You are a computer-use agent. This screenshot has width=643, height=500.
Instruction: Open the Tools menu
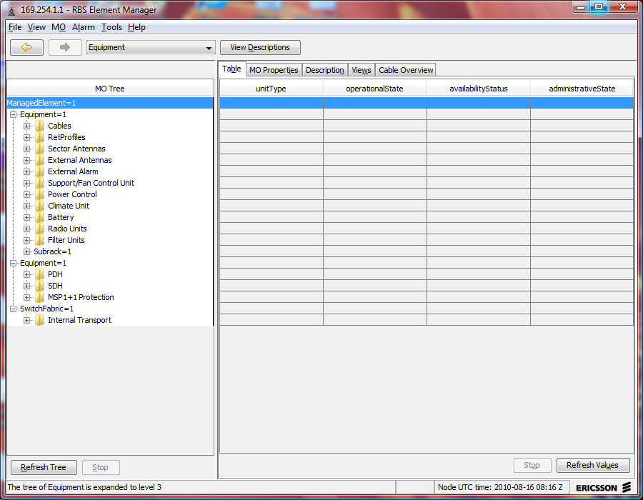pos(111,27)
